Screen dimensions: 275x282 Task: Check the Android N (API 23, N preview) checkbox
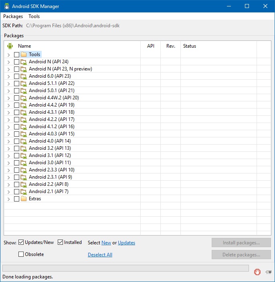click(x=16, y=69)
